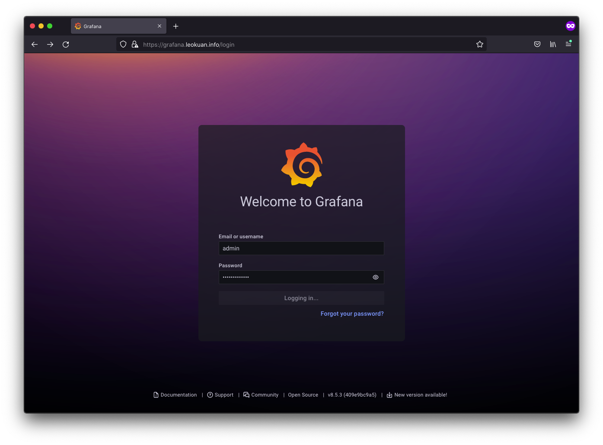Select the Grafana browser tab

[x=112, y=26]
